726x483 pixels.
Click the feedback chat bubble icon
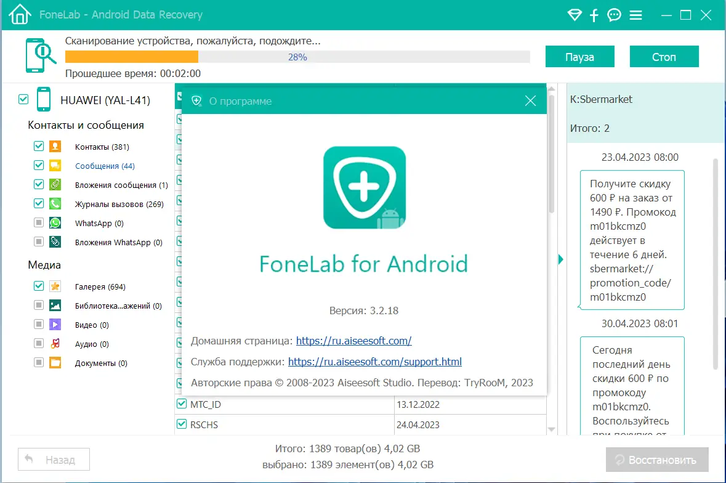coord(614,14)
